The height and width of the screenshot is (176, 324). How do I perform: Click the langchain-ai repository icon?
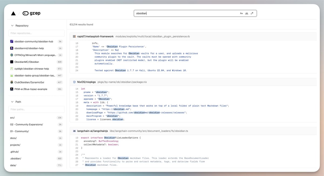point(74,131)
